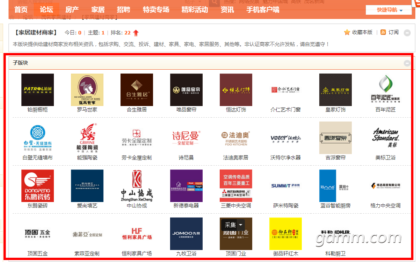This screenshot has width=420, height=262.
Task: Click the 顶固五金 logo
Action: pos(38,234)
